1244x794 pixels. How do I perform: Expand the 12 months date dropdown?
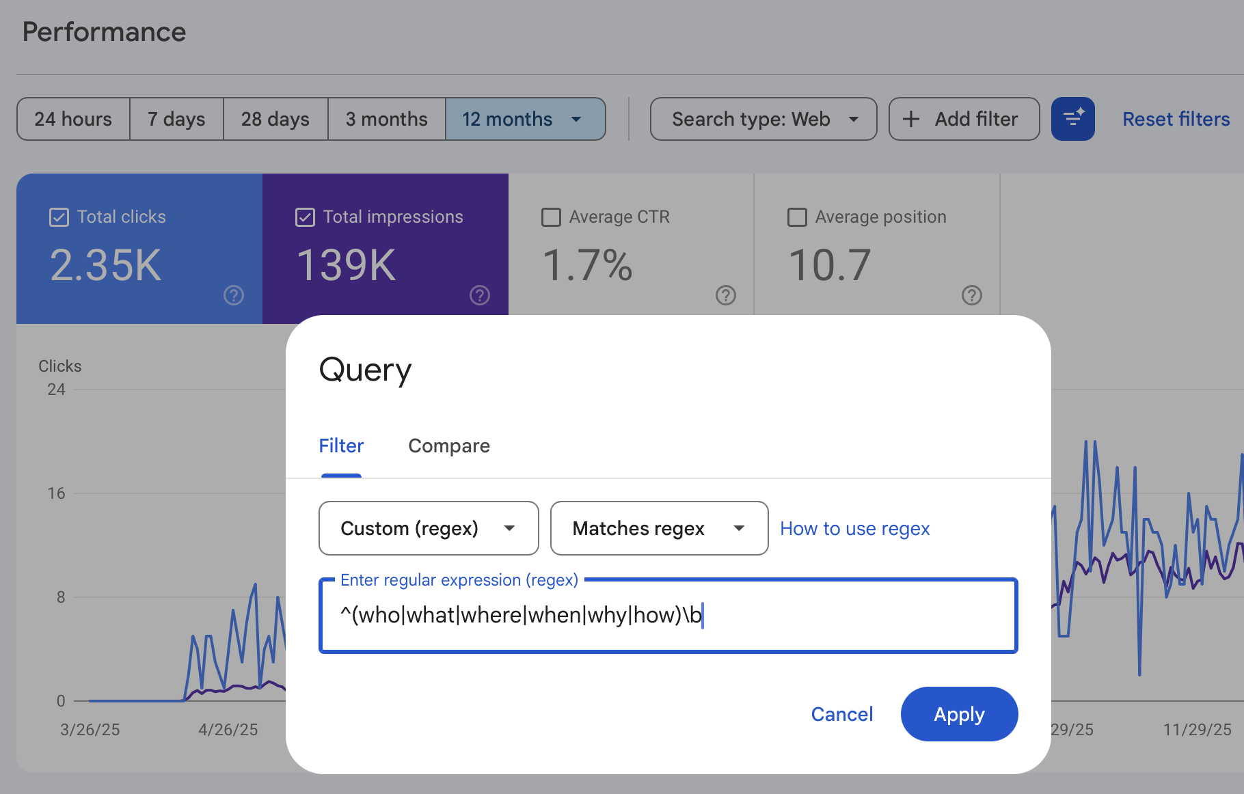(576, 119)
